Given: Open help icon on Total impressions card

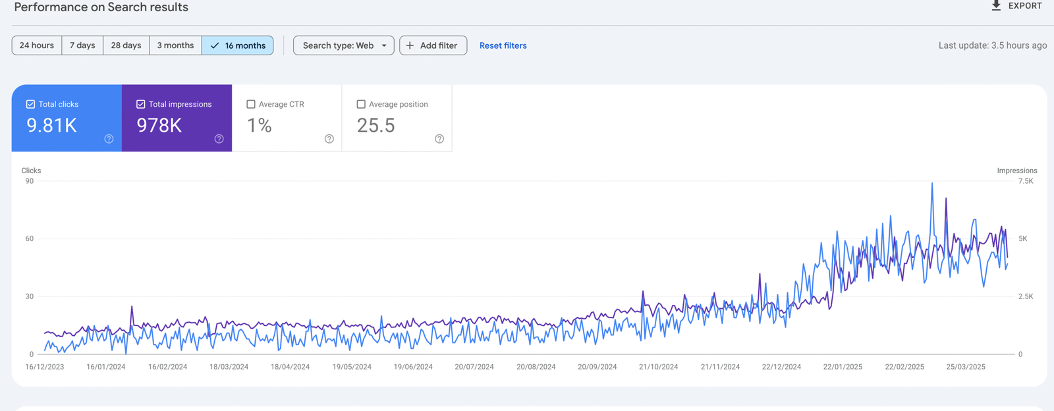Looking at the screenshot, I should [219, 139].
